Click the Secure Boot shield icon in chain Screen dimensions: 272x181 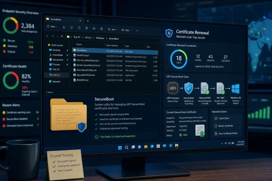pos(188,88)
